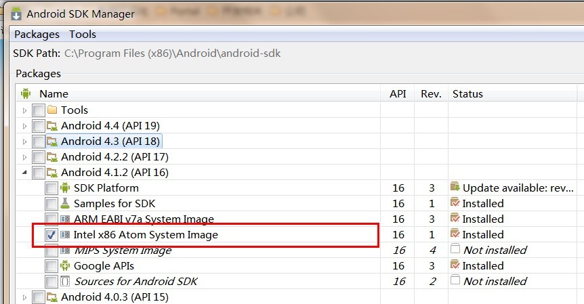This screenshot has height=304, width=584.
Task: Click the Intel x86 Atom system image icon
Action: pos(65,235)
